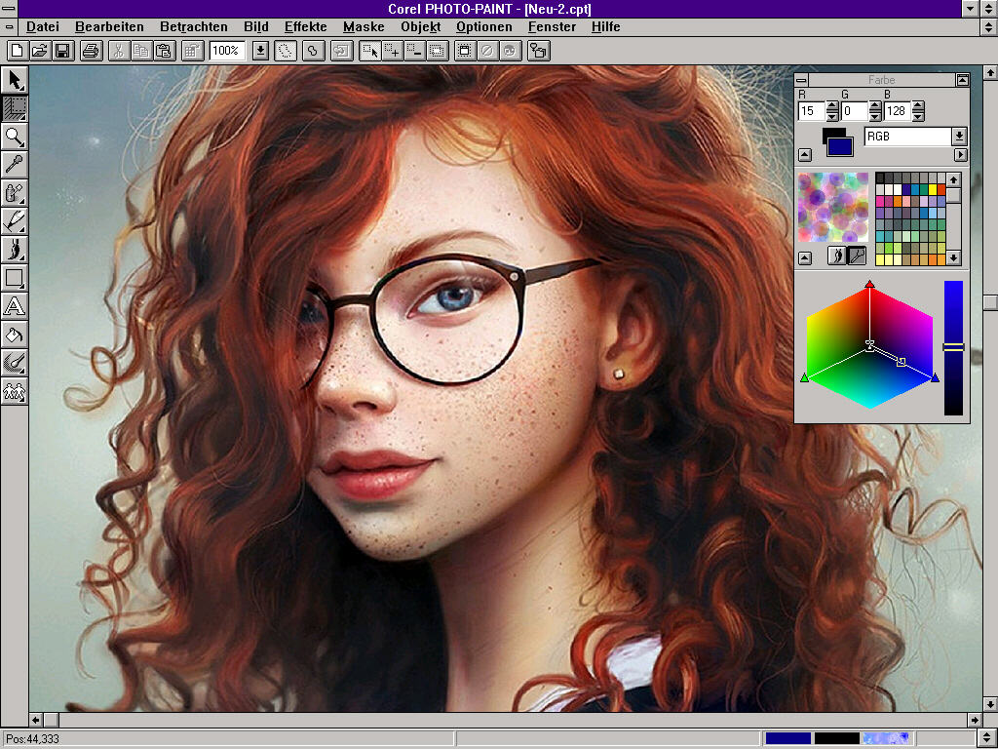Open the flyout arrow below RGB dropdown
998x749 pixels.
click(960, 155)
